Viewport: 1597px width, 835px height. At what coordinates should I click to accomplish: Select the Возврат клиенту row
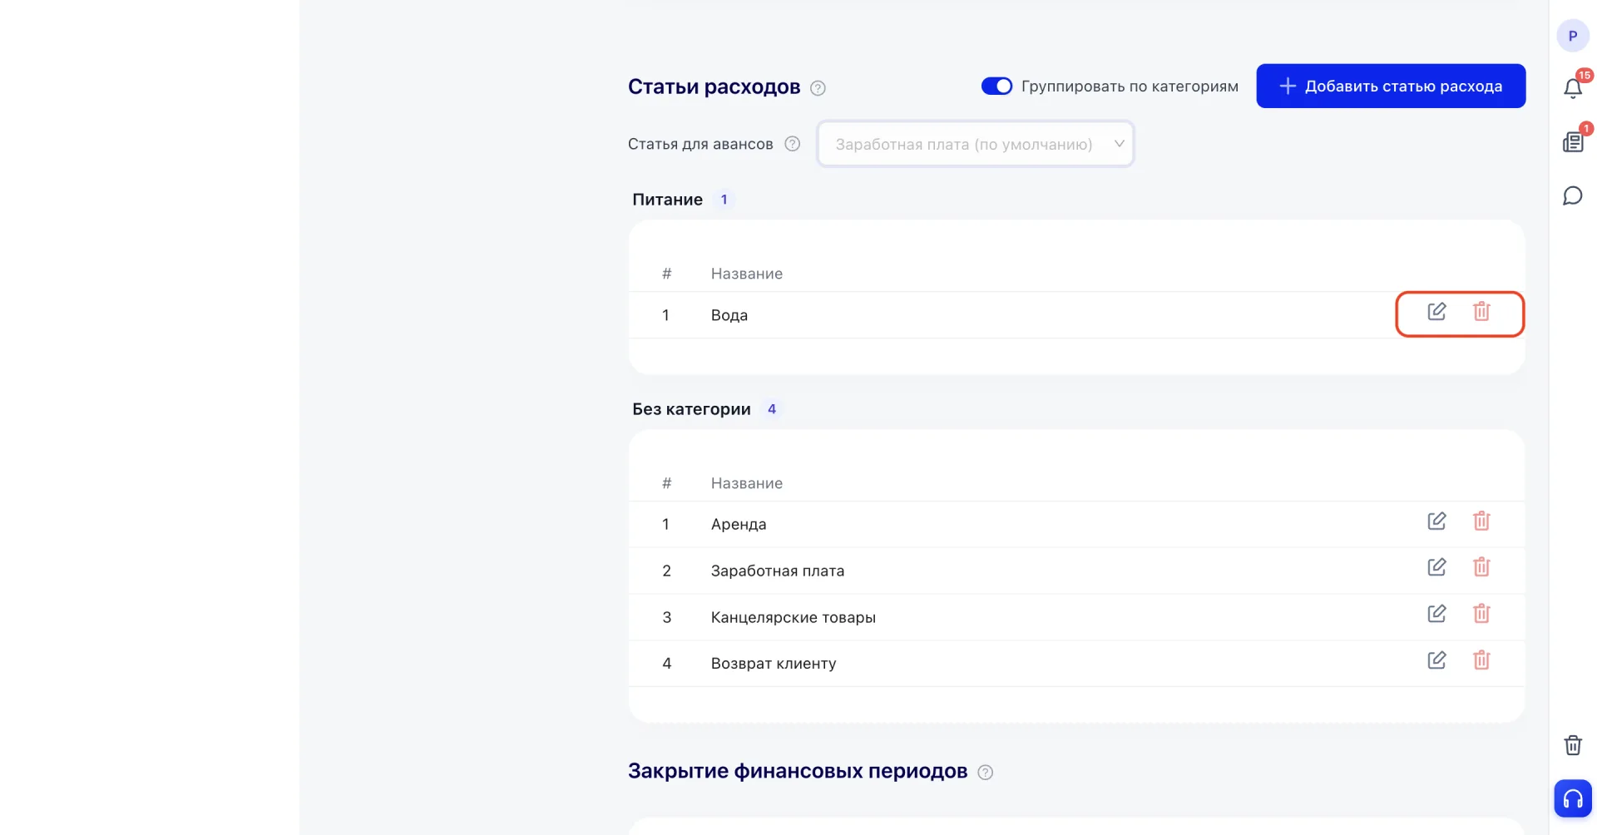point(1076,664)
